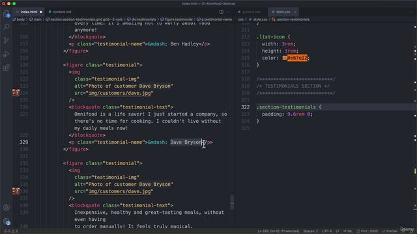Click alt="Photo of customer Dave Bryson" on line 323
Viewport: 417px width, 234px height.
pos(124,86)
